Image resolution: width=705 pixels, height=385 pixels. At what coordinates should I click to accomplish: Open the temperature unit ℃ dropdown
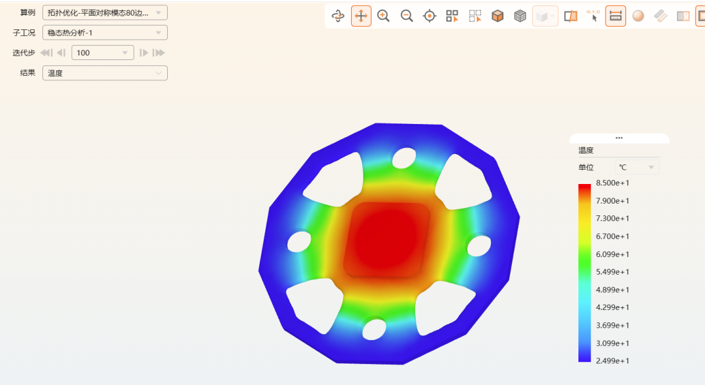pos(636,167)
